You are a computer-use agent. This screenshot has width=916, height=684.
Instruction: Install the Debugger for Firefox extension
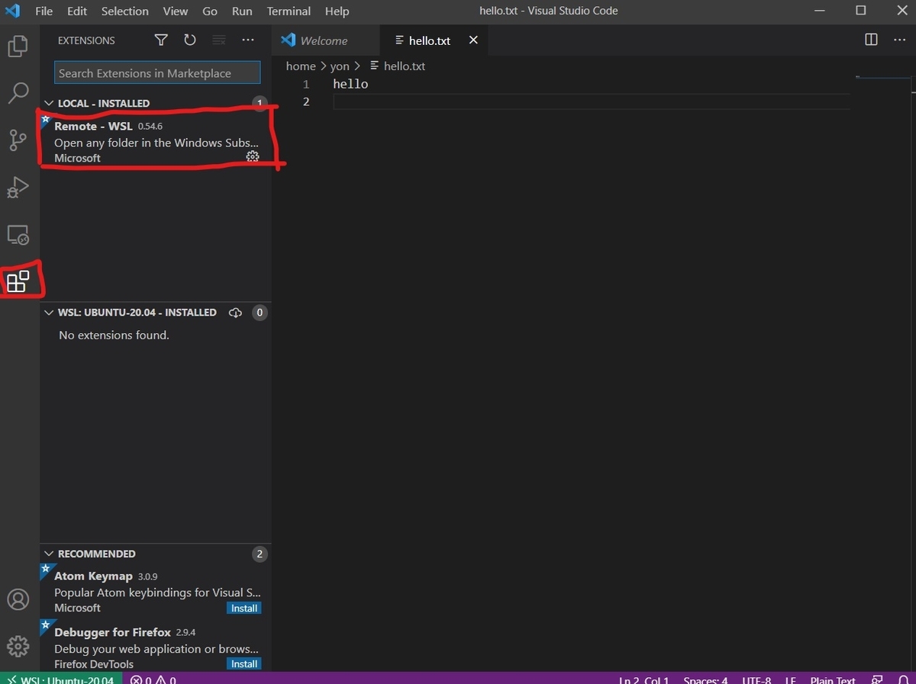(244, 663)
